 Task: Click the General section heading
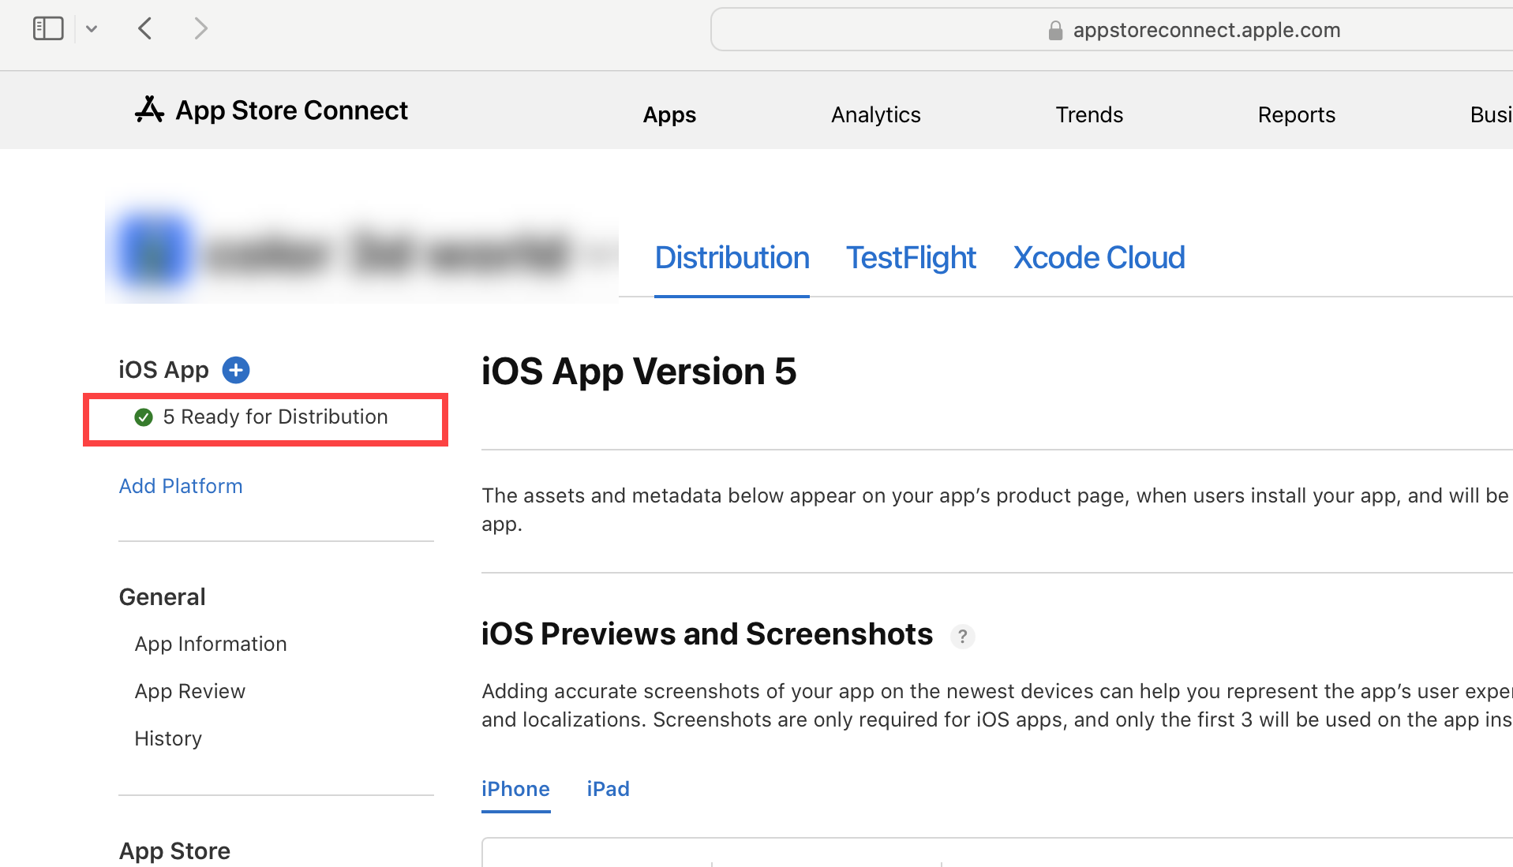coord(162,597)
